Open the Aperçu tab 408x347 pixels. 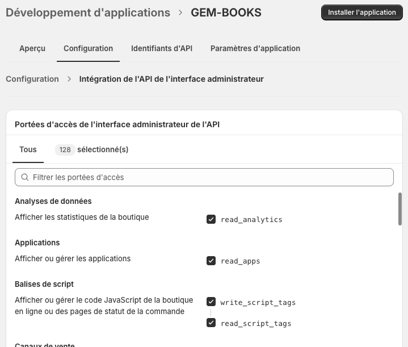32,48
